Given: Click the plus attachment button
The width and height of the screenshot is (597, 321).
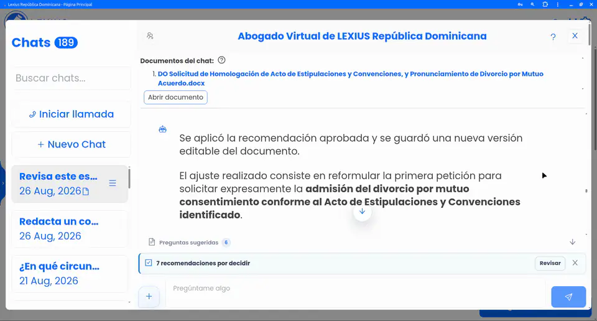Looking at the screenshot, I should [x=149, y=296].
